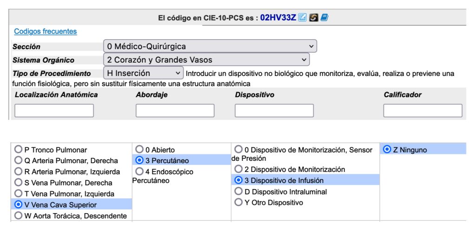Select Y Otro Dispositivo radio button
This screenshot has width=476, height=228.
pos(239,202)
